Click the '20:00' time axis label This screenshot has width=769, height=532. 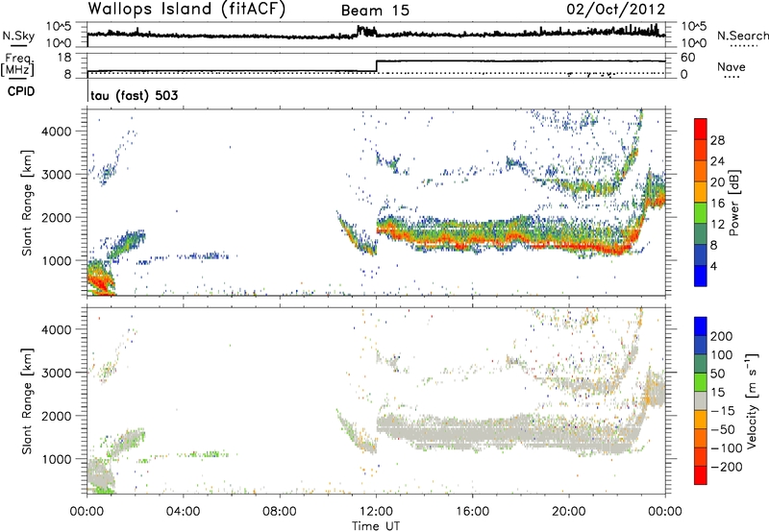[569, 512]
